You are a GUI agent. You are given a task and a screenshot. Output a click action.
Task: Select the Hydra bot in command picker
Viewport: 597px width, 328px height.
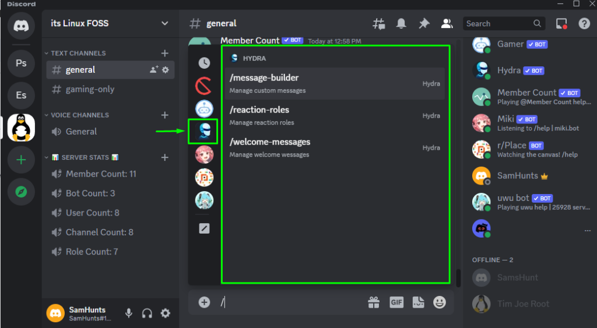(203, 132)
